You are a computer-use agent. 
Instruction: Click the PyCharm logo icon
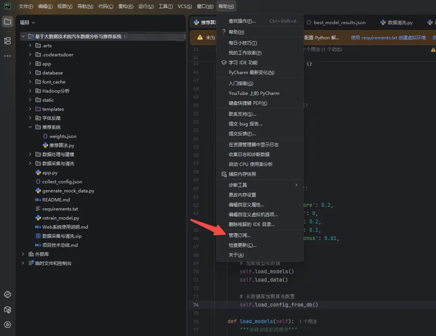tap(8, 6)
